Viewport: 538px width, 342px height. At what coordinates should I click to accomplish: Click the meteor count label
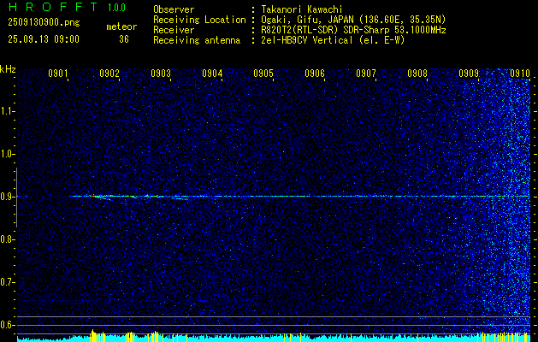click(x=121, y=27)
